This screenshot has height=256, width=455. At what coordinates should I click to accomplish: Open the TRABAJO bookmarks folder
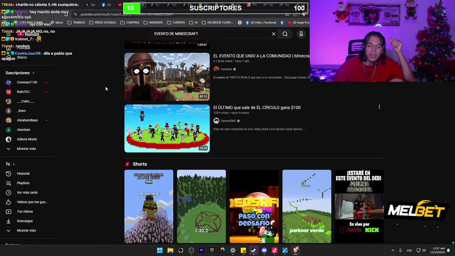click(x=76, y=22)
